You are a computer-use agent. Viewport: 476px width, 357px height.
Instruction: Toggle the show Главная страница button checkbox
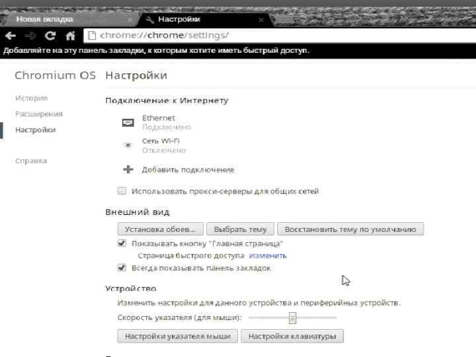coord(122,243)
